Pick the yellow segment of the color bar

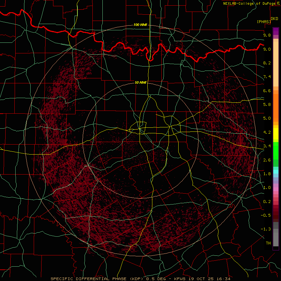pyautogui.click(x=276, y=134)
